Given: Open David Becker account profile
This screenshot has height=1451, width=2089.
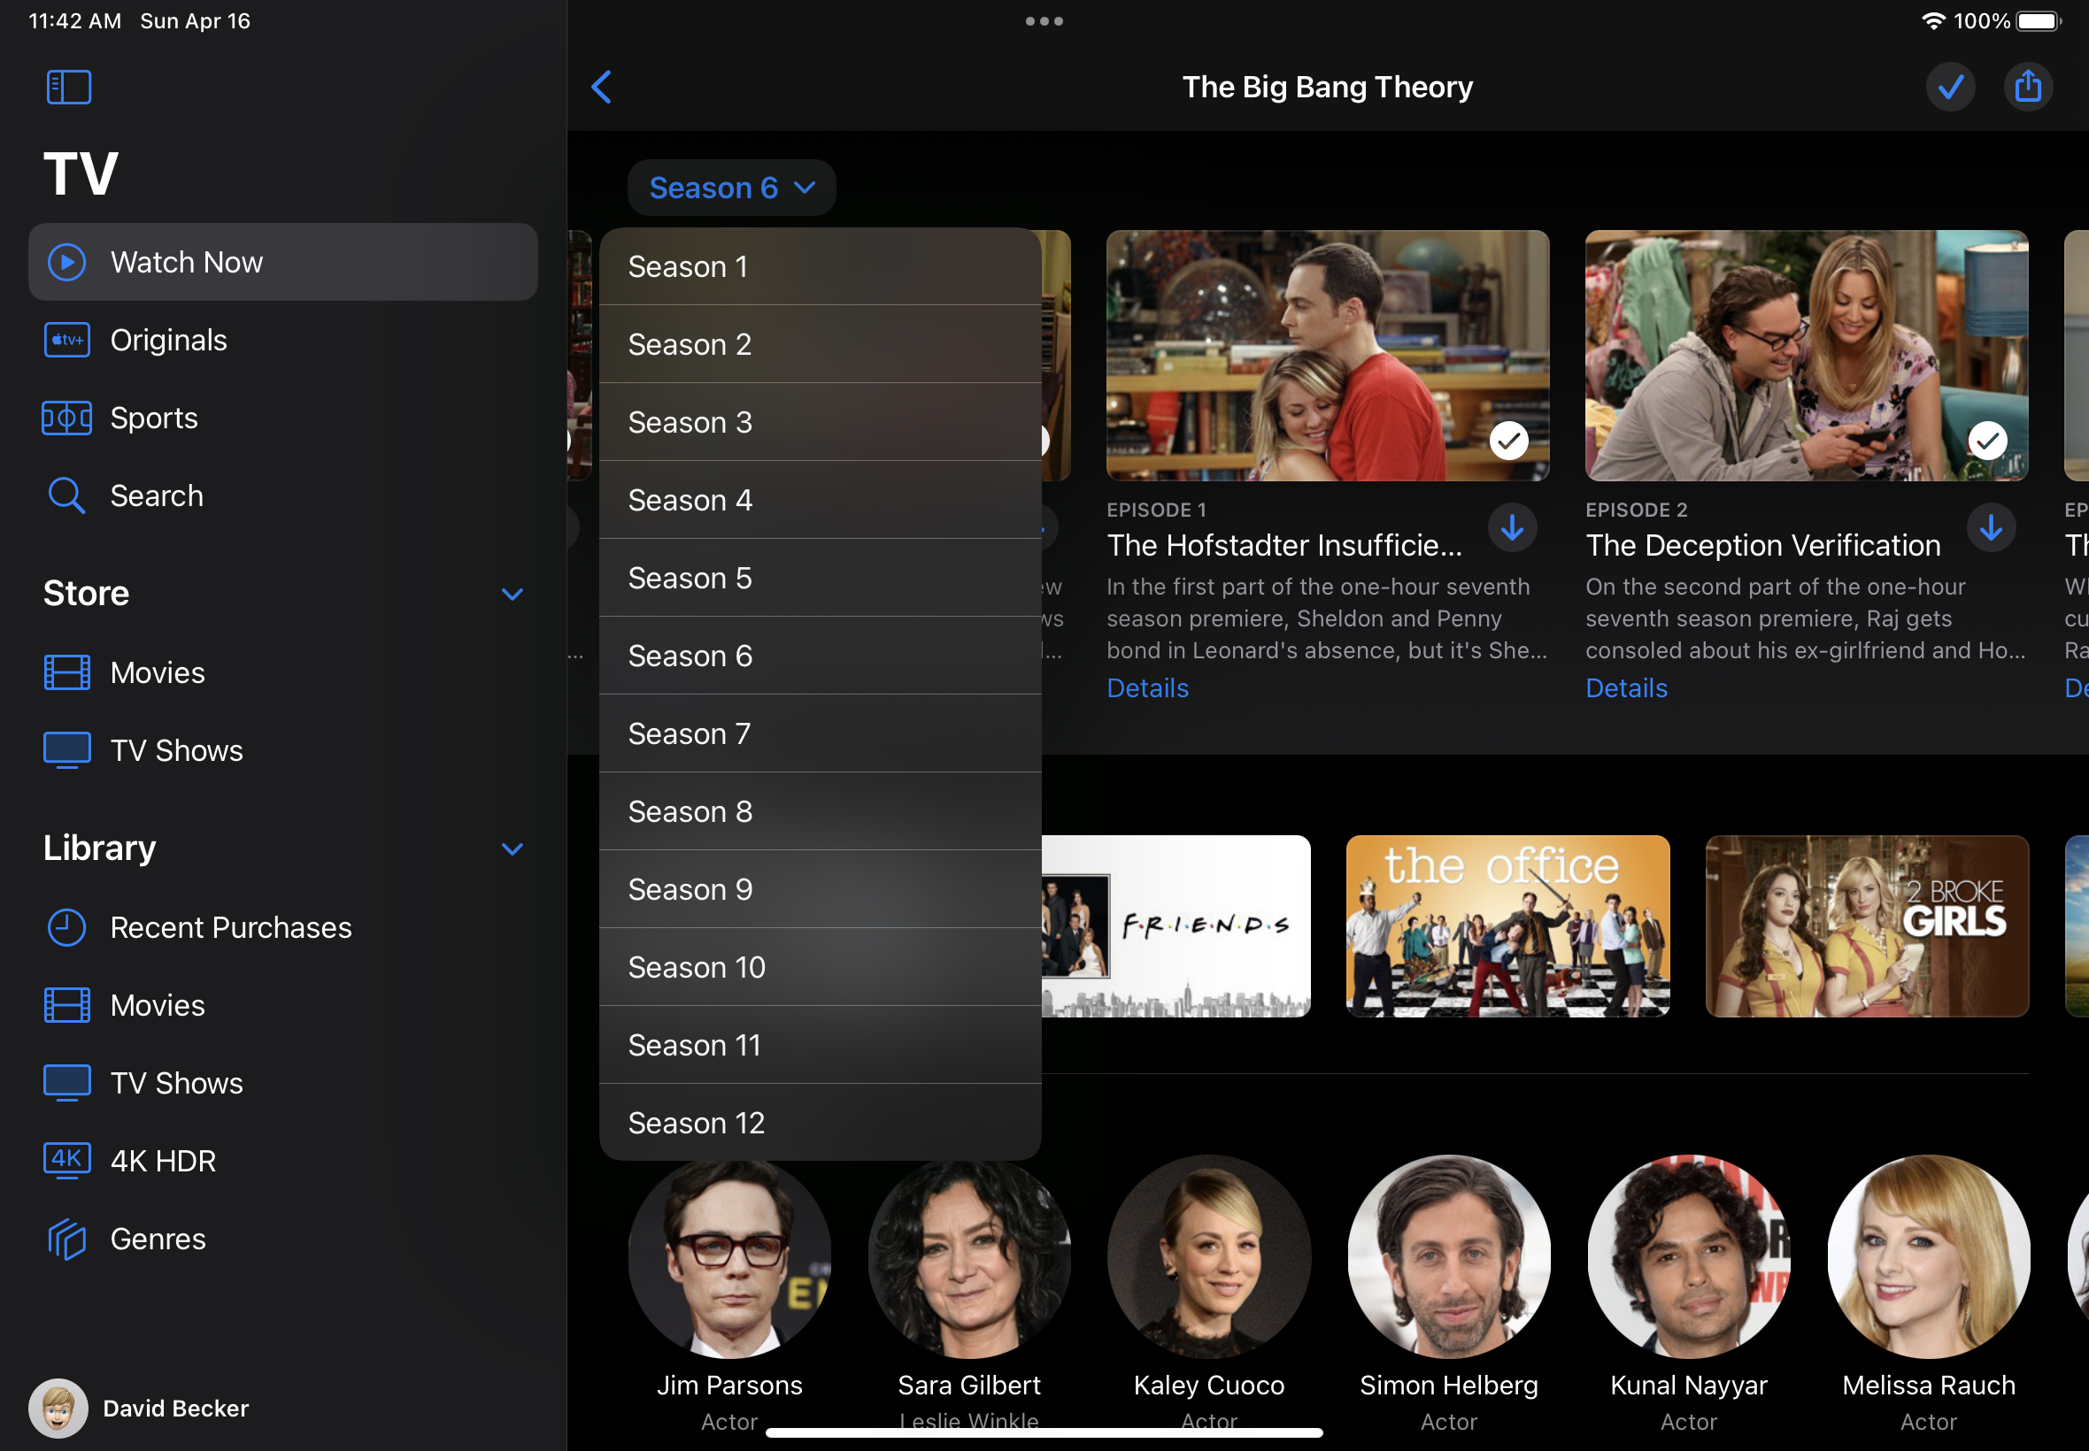Looking at the screenshot, I should tap(139, 1409).
